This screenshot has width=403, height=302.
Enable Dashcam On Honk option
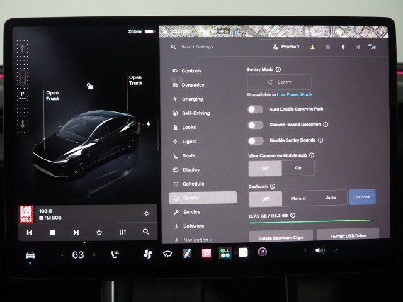coord(363,197)
